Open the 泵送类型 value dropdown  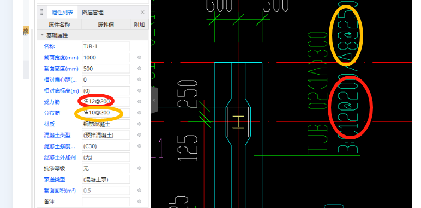pyautogui.click(x=106, y=179)
